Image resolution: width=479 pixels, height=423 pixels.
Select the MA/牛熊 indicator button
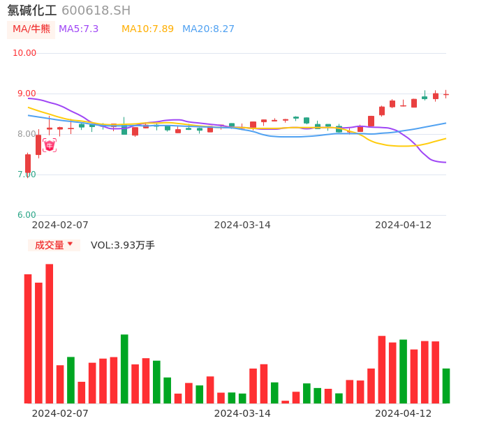pos(31,29)
